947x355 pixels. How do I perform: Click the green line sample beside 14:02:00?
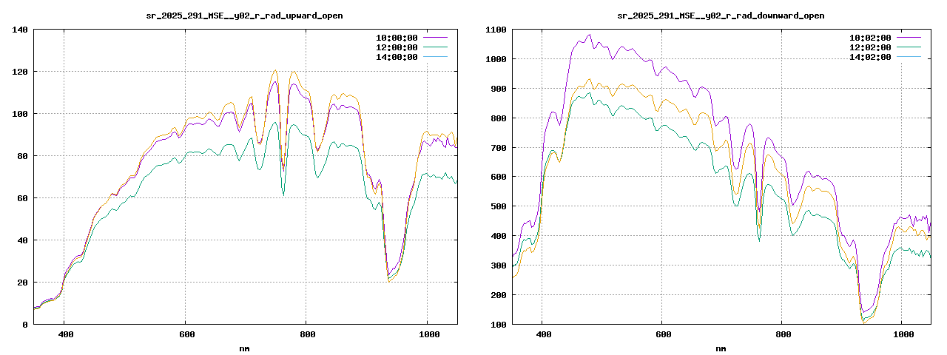click(909, 57)
